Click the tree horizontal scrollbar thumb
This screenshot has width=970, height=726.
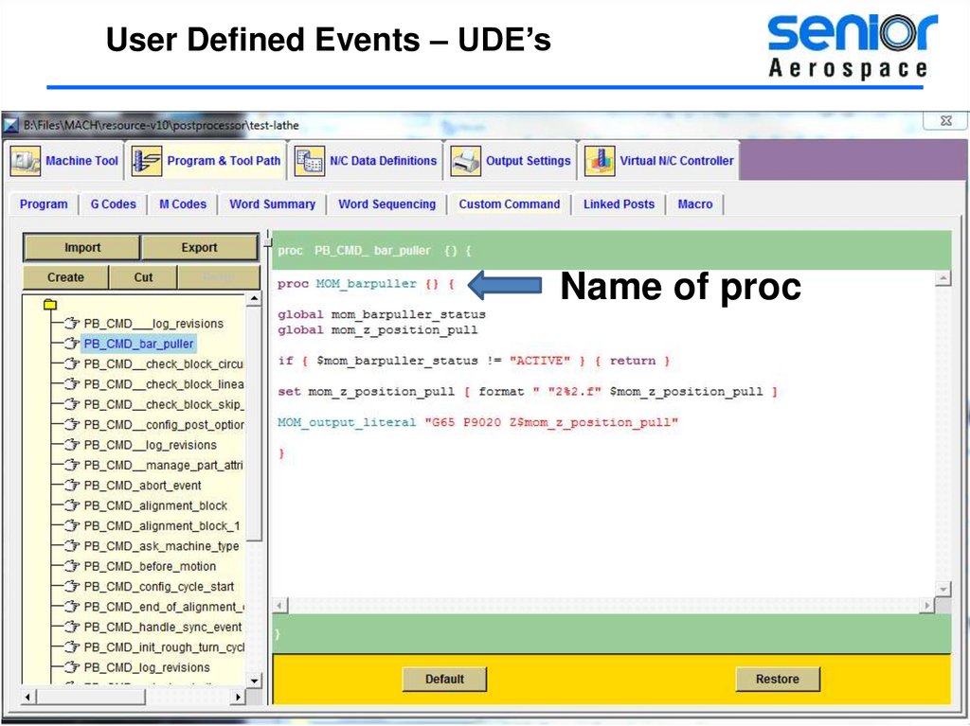pyautogui.click(x=90, y=697)
